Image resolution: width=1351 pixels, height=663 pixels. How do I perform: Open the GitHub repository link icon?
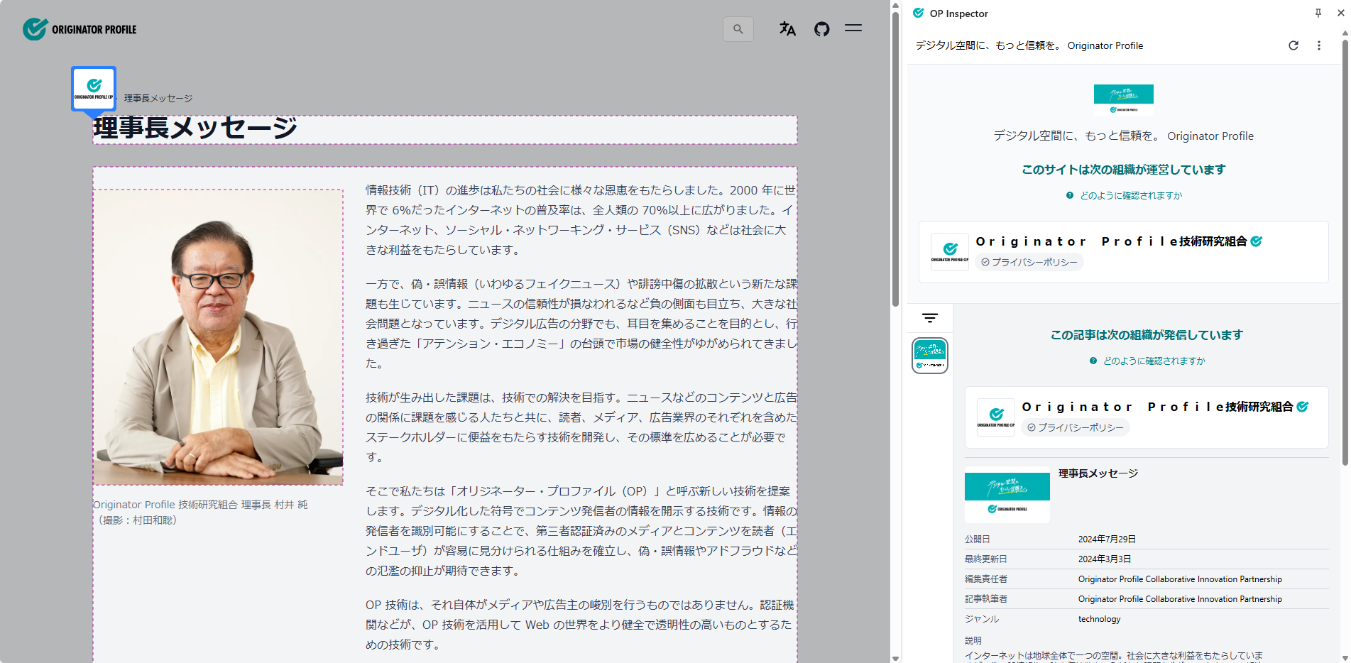coord(821,29)
